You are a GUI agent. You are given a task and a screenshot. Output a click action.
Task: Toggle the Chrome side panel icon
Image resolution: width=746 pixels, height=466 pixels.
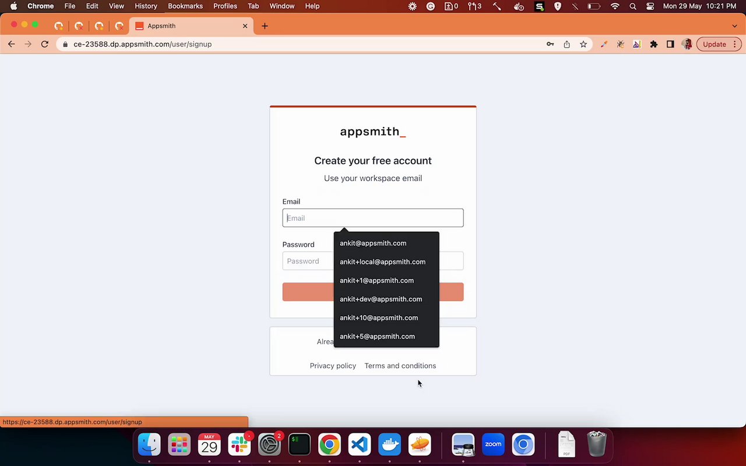[x=670, y=44]
